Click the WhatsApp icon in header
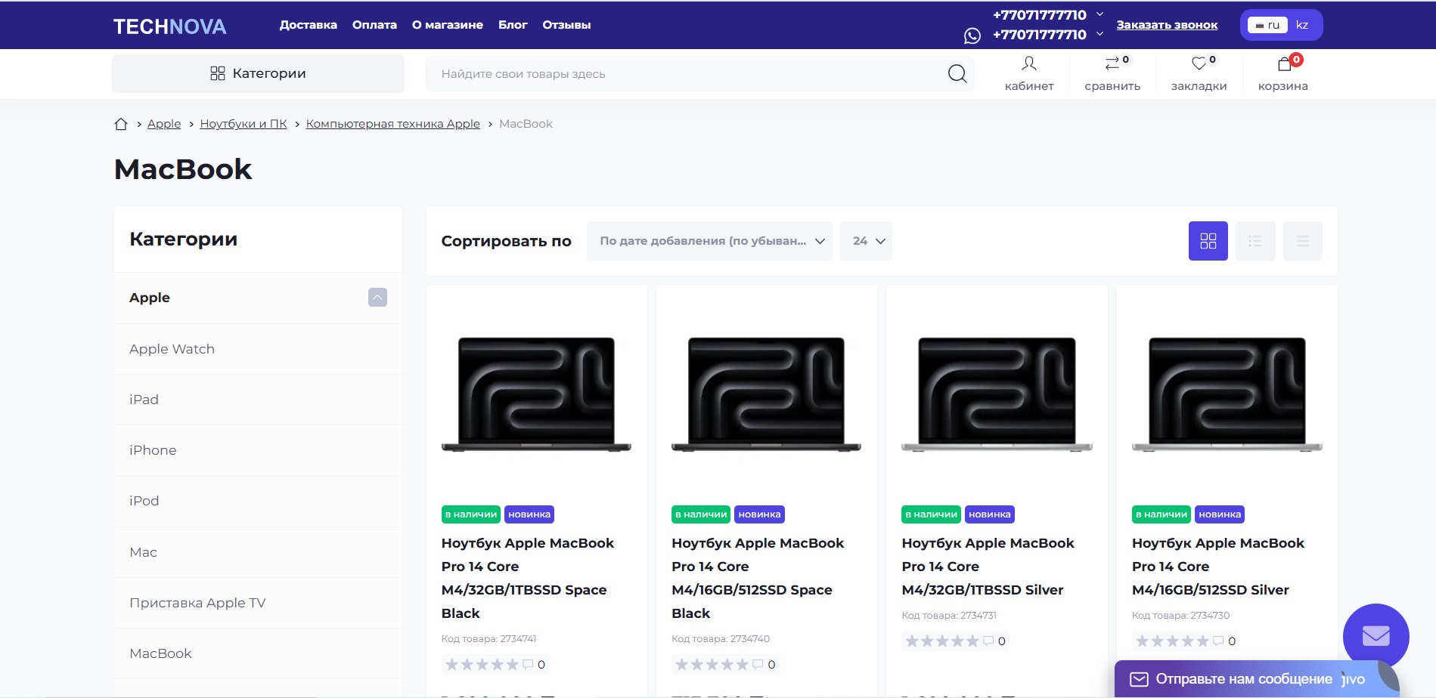This screenshot has width=1436, height=698. point(972,36)
